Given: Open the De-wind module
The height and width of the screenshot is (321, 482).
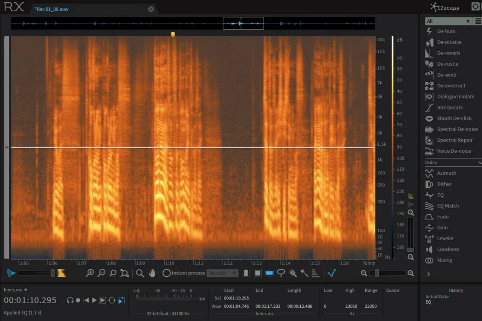Looking at the screenshot, I should tap(441, 75).
